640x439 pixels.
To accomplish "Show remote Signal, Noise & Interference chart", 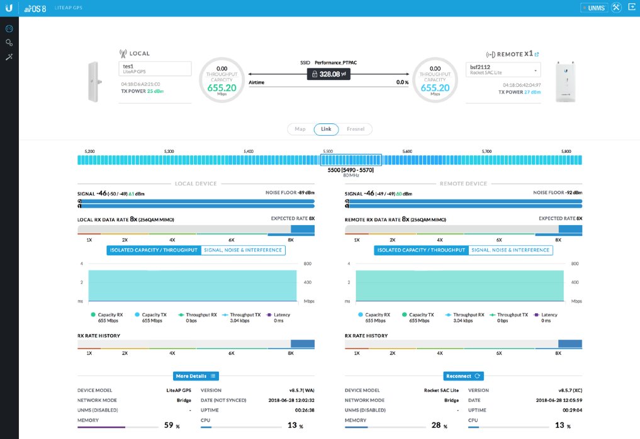I will coord(510,250).
